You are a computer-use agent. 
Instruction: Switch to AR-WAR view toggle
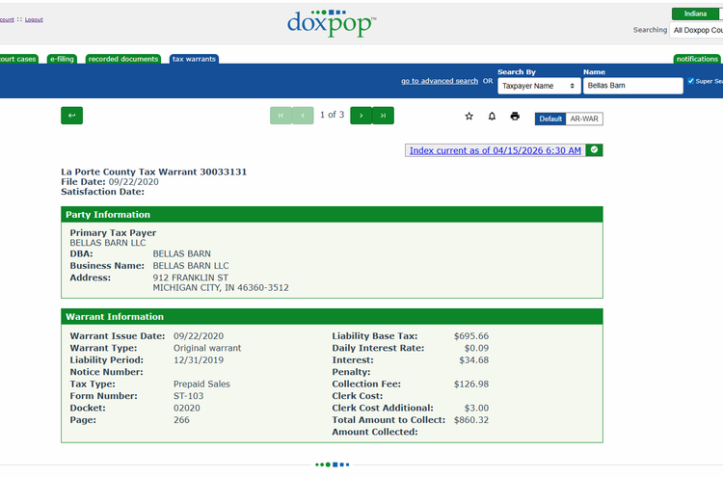coord(584,119)
